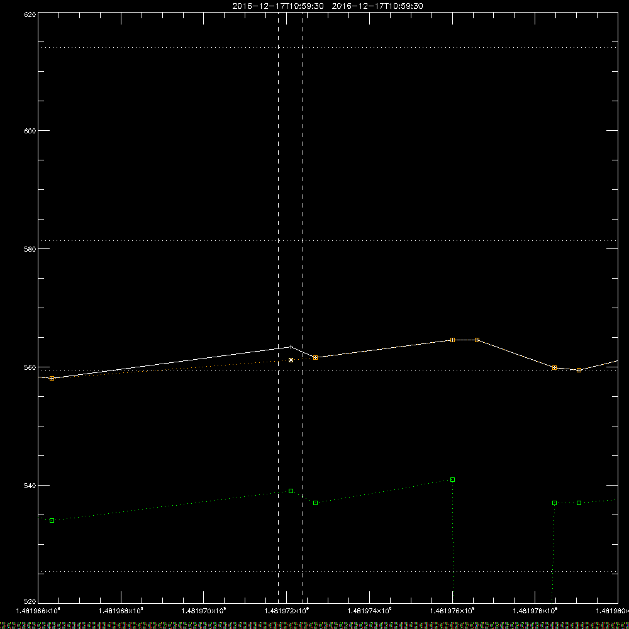Screen dimensions: 629x629
Task: Select the 1.481970×10⁹ time axis label
Action: click(204, 611)
